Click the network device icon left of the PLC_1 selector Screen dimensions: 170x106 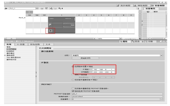tap(6, 8)
